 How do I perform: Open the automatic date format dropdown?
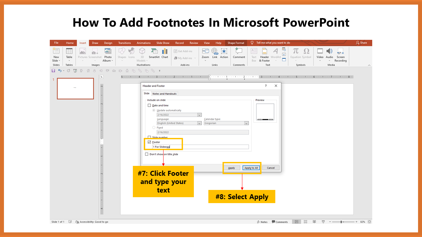(x=199, y=115)
